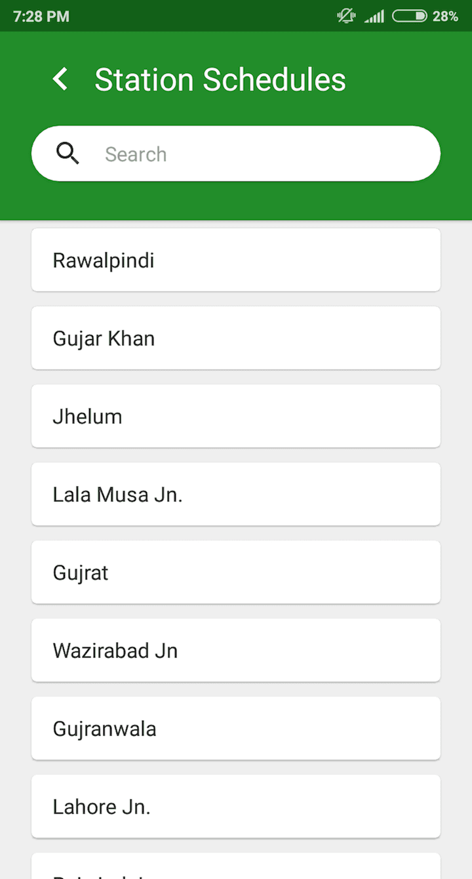Select the Gujar Khan station

coord(236,338)
